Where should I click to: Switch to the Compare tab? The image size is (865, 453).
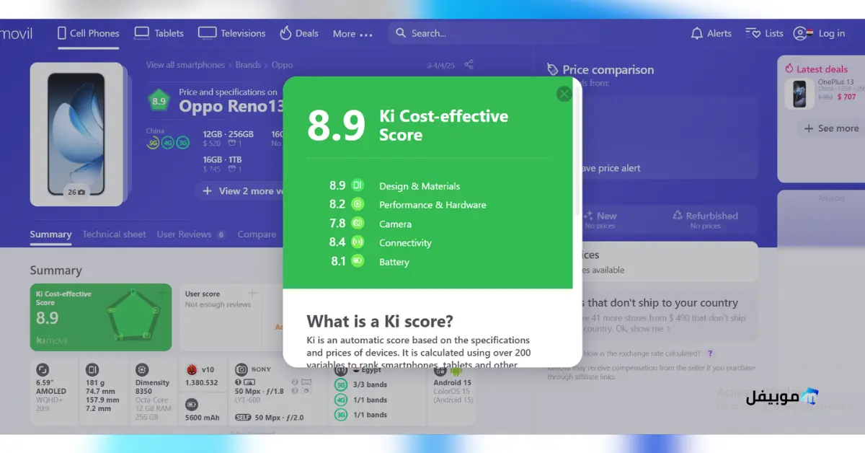pos(257,234)
